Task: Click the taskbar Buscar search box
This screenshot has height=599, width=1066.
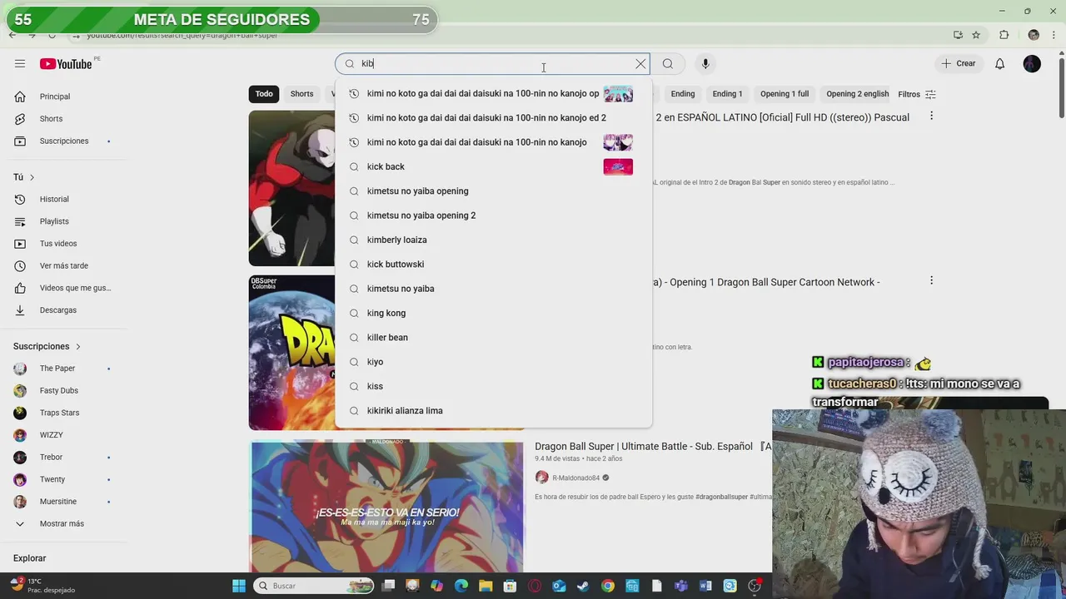Action: [x=313, y=586]
